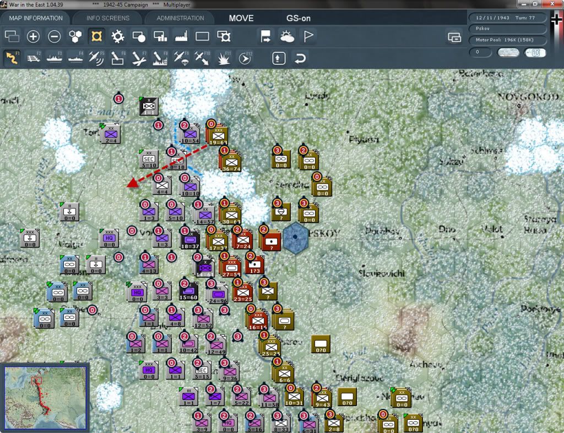Select the German 11=58 unit
The height and width of the screenshot is (433, 564).
point(269,398)
